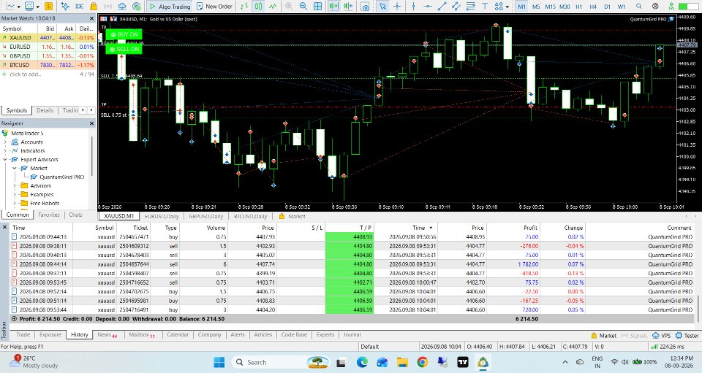The height and width of the screenshot is (373, 702).
Task: Select the text label tool
Action: point(485,7)
